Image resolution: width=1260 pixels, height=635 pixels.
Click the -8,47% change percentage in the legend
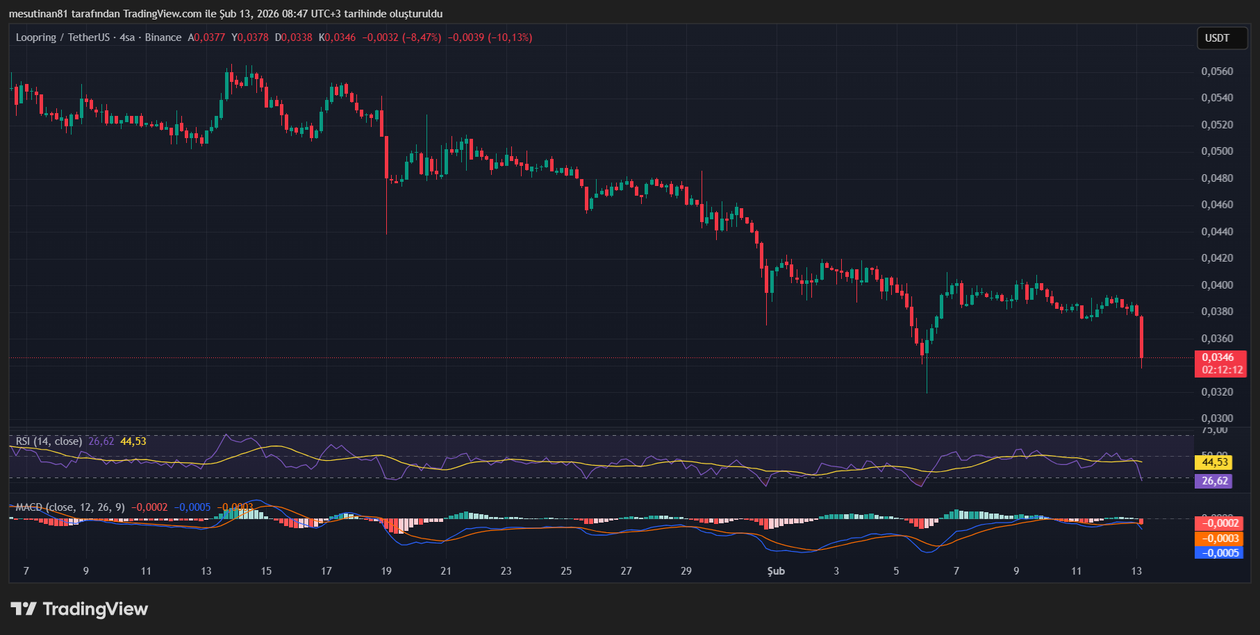click(422, 37)
